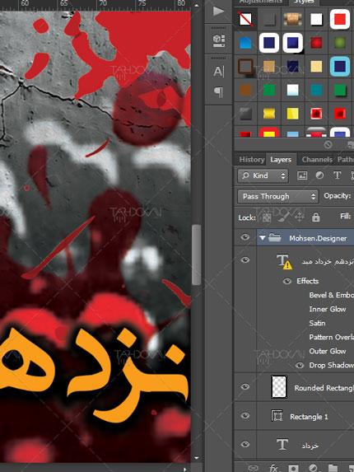Click the canvas scroll up arrow

[197, 6]
